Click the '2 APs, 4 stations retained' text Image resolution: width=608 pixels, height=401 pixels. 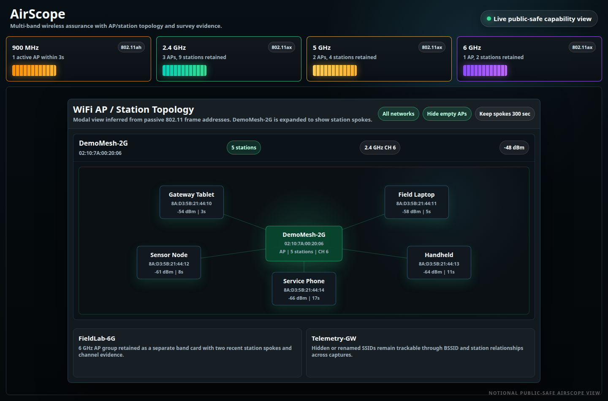click(x=345, y=57)
